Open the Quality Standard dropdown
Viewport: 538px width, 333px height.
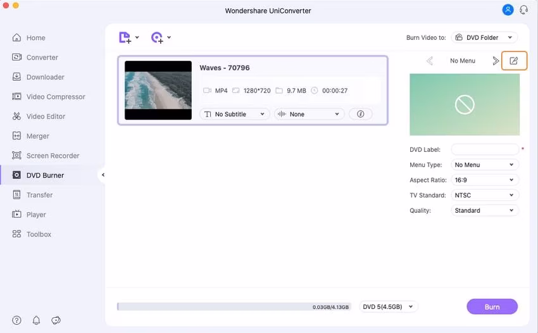tap(484, 210)
